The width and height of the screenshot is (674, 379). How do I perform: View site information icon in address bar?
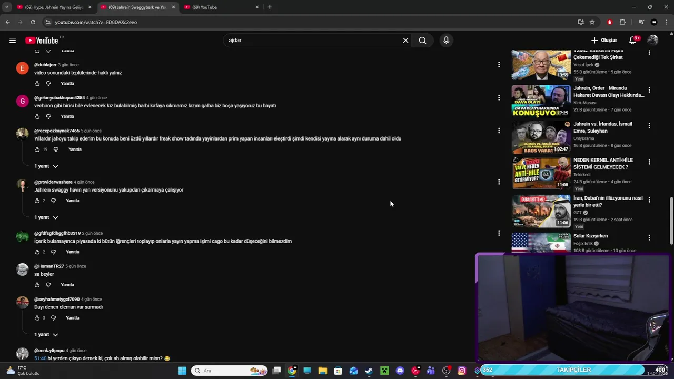point(48,22)
